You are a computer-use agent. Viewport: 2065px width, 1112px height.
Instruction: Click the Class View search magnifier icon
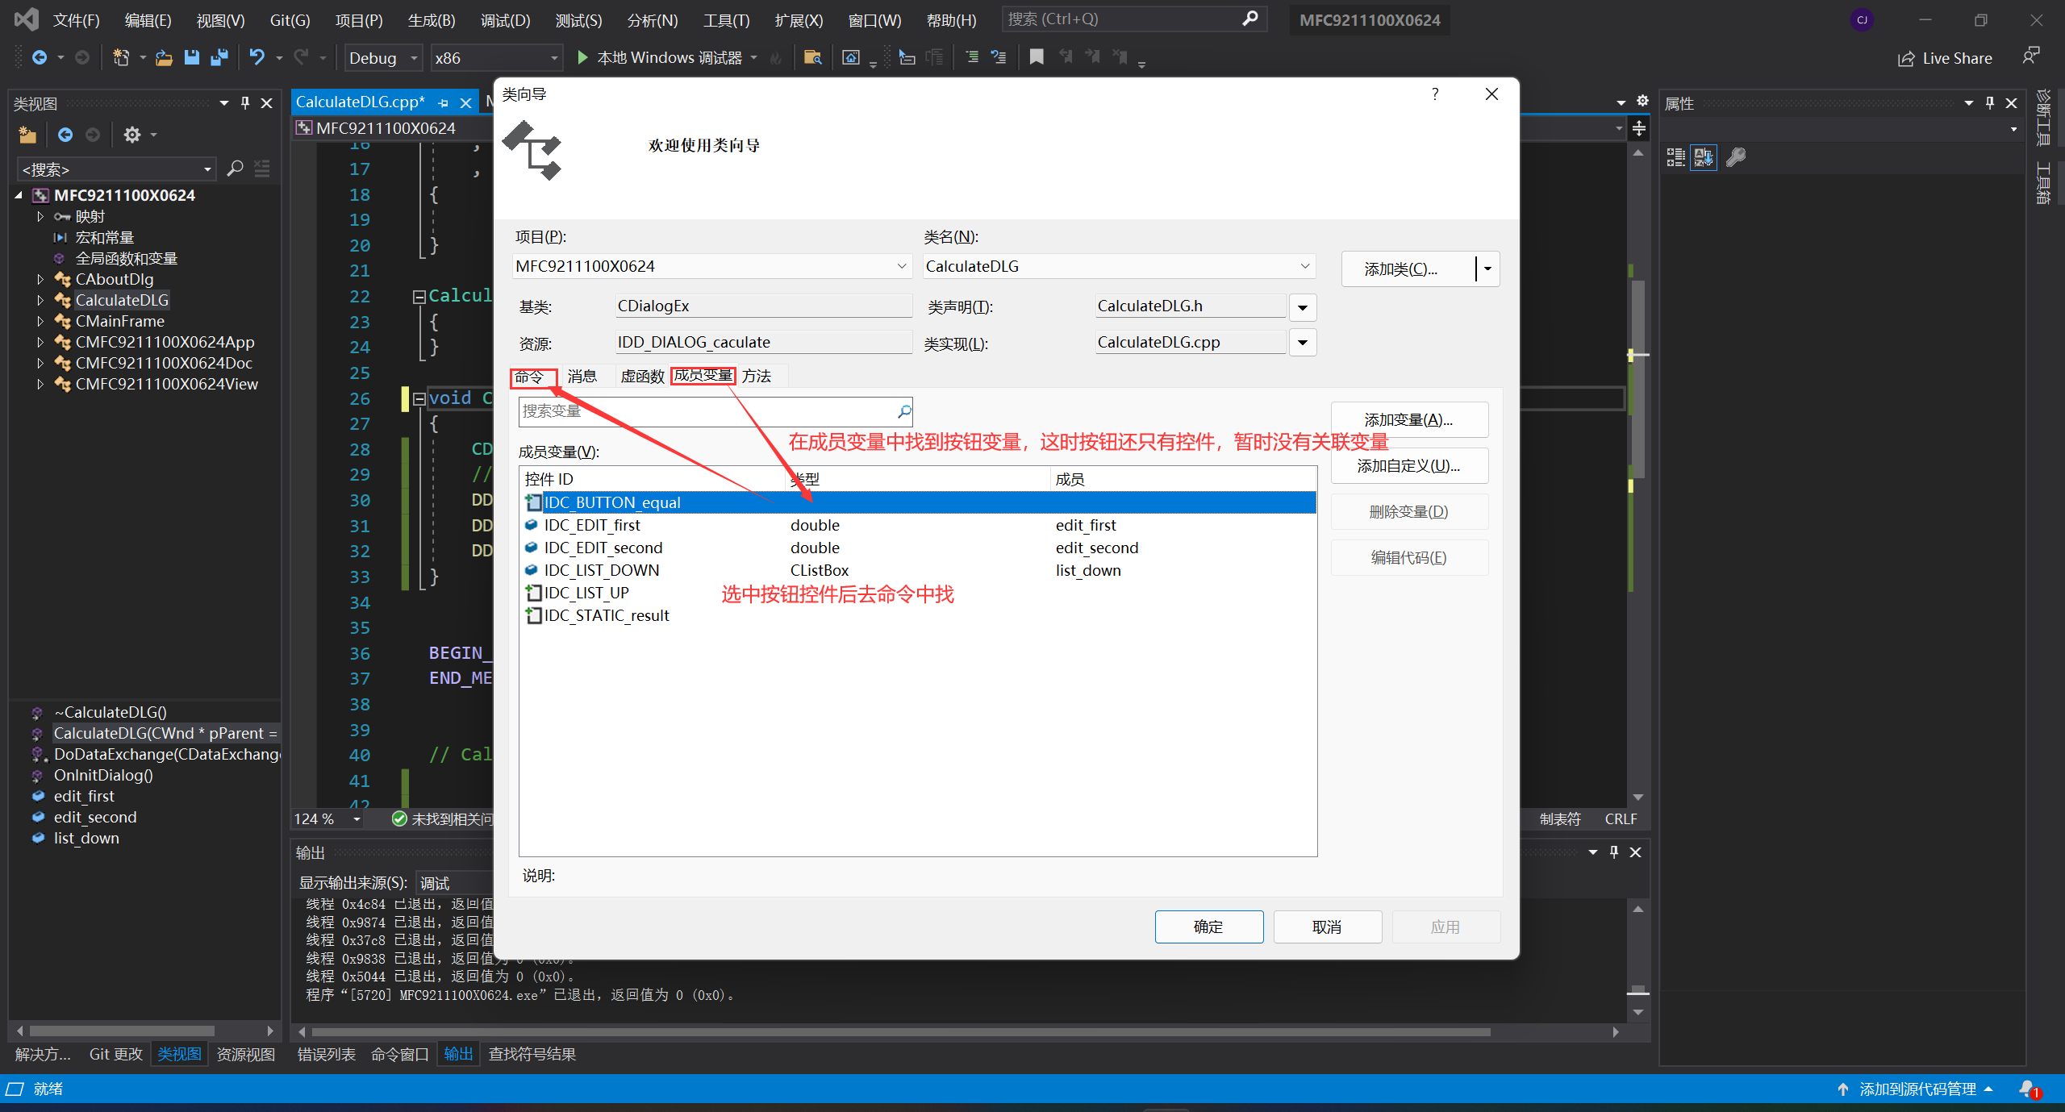(x=235, y=169)
